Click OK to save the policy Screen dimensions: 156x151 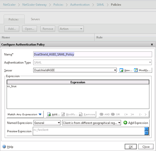click(131, 147)
